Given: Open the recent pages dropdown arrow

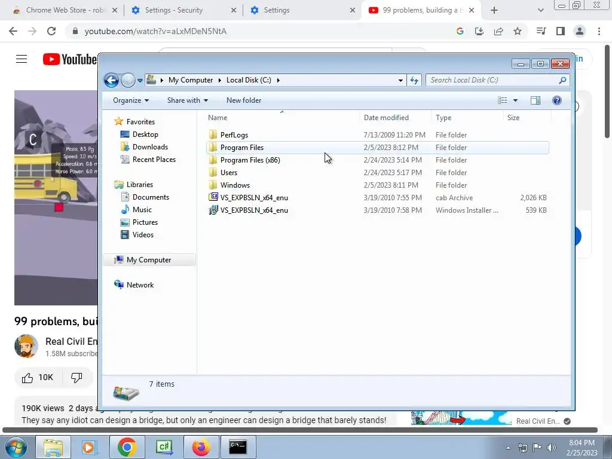Looking at the screenshot, I should 140,81.
